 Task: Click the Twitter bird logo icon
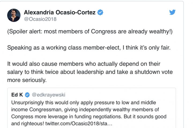pyautogui.click(x=172, y=12)
